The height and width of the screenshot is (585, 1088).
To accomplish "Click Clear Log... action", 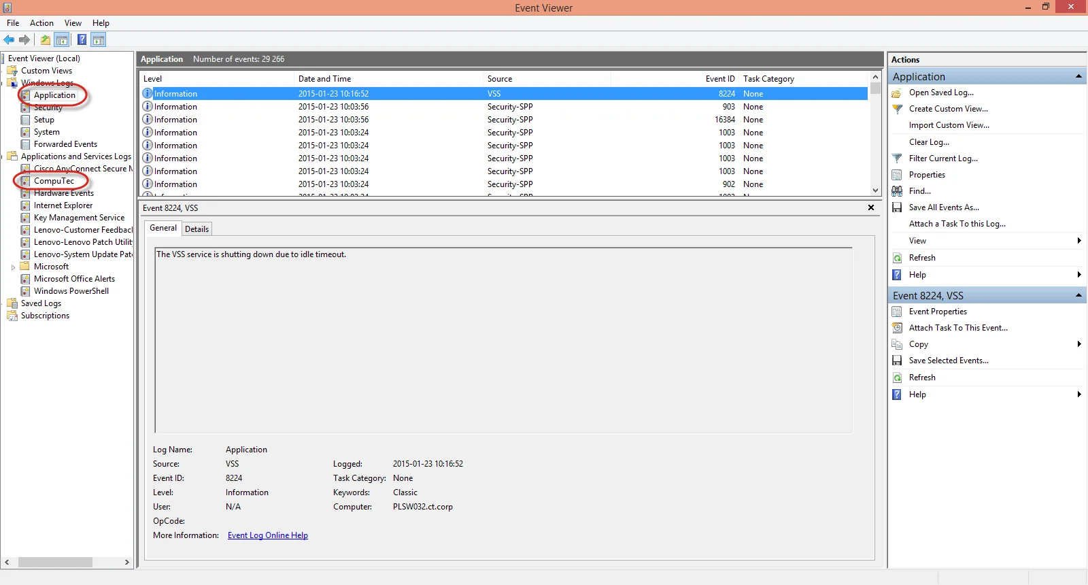I will (x=929, y=142).
